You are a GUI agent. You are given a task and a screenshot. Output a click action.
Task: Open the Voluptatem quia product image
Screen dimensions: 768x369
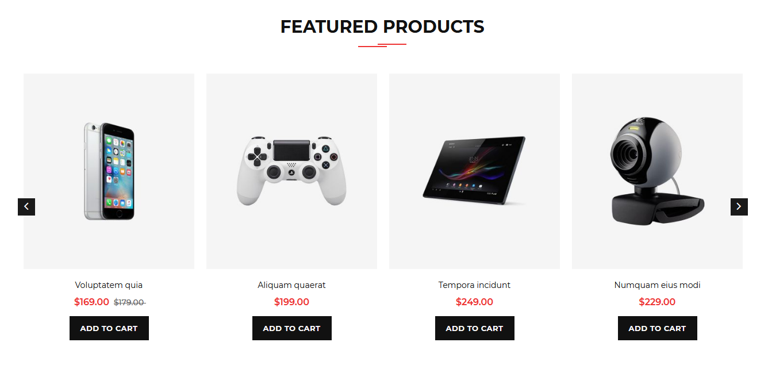pos(109,171)
